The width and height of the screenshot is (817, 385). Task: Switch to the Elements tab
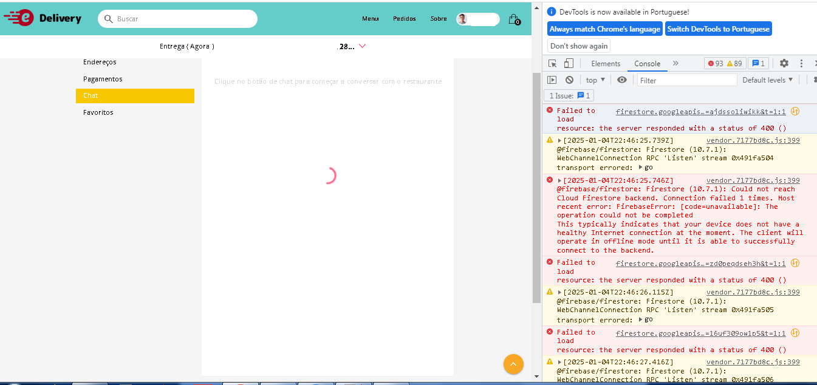pyautogui.click(x=606, y=63)
